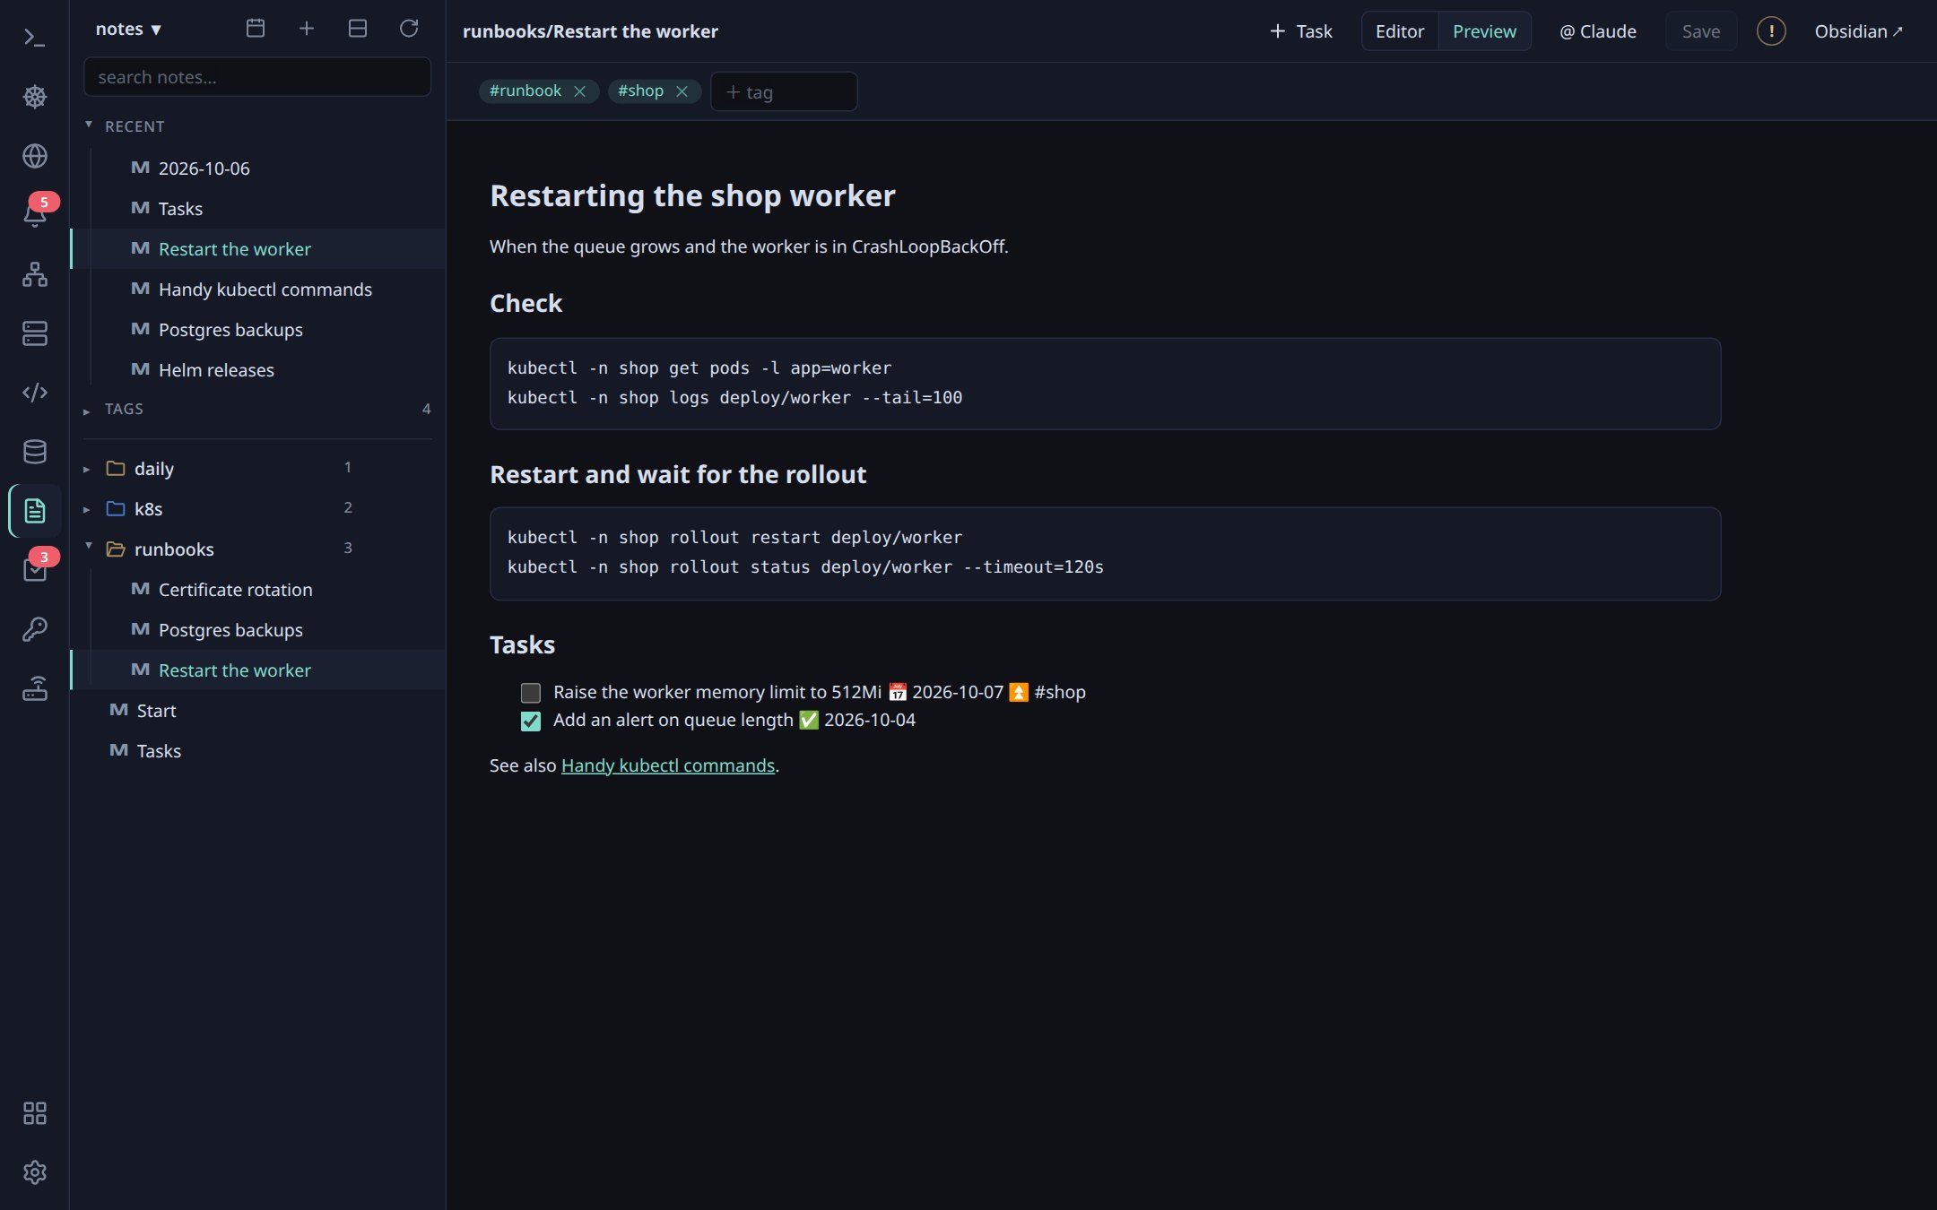Click the add tag input field
1937x1210 pixels.
(784, 91)
